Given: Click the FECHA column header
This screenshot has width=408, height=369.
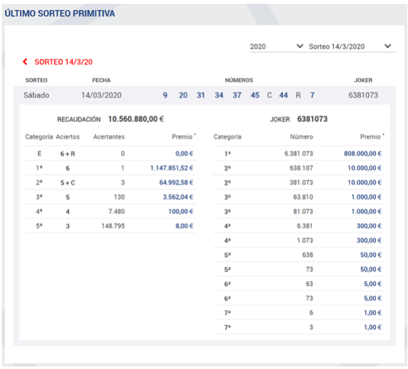Looking at the screenshot, I should pos(102,80).
